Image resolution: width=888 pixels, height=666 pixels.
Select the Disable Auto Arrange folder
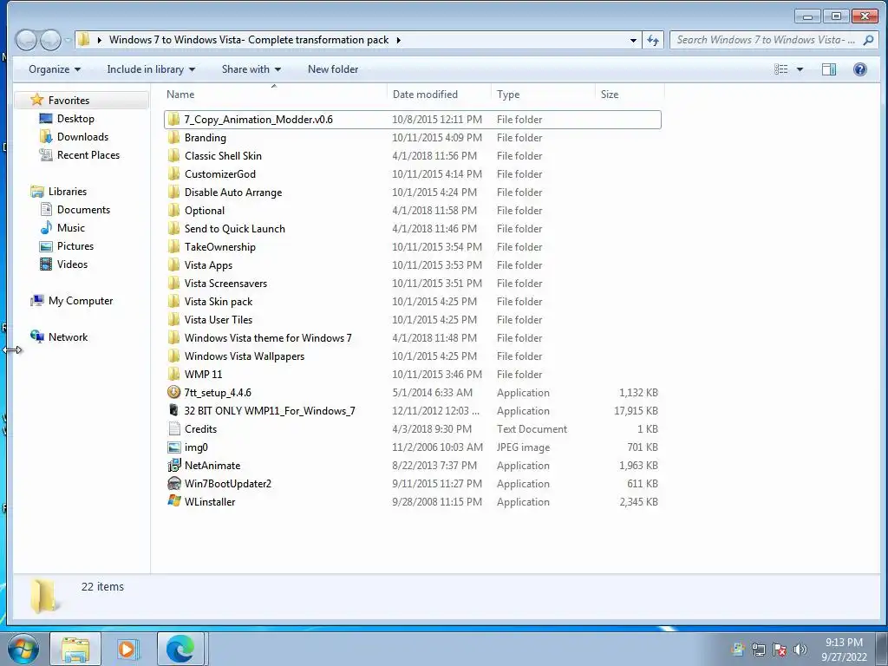coord(412,192)
